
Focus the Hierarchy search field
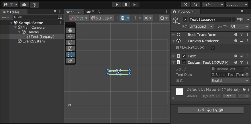35,17
